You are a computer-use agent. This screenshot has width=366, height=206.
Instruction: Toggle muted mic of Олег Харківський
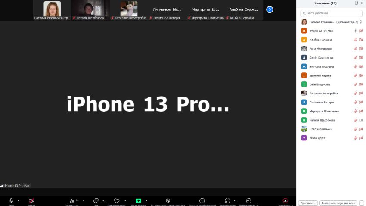pos(355,129)
